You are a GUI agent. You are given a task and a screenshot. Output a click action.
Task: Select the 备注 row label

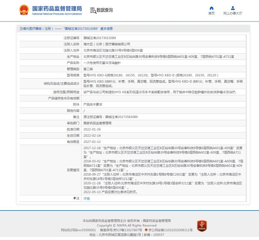[x=76, y=117]
